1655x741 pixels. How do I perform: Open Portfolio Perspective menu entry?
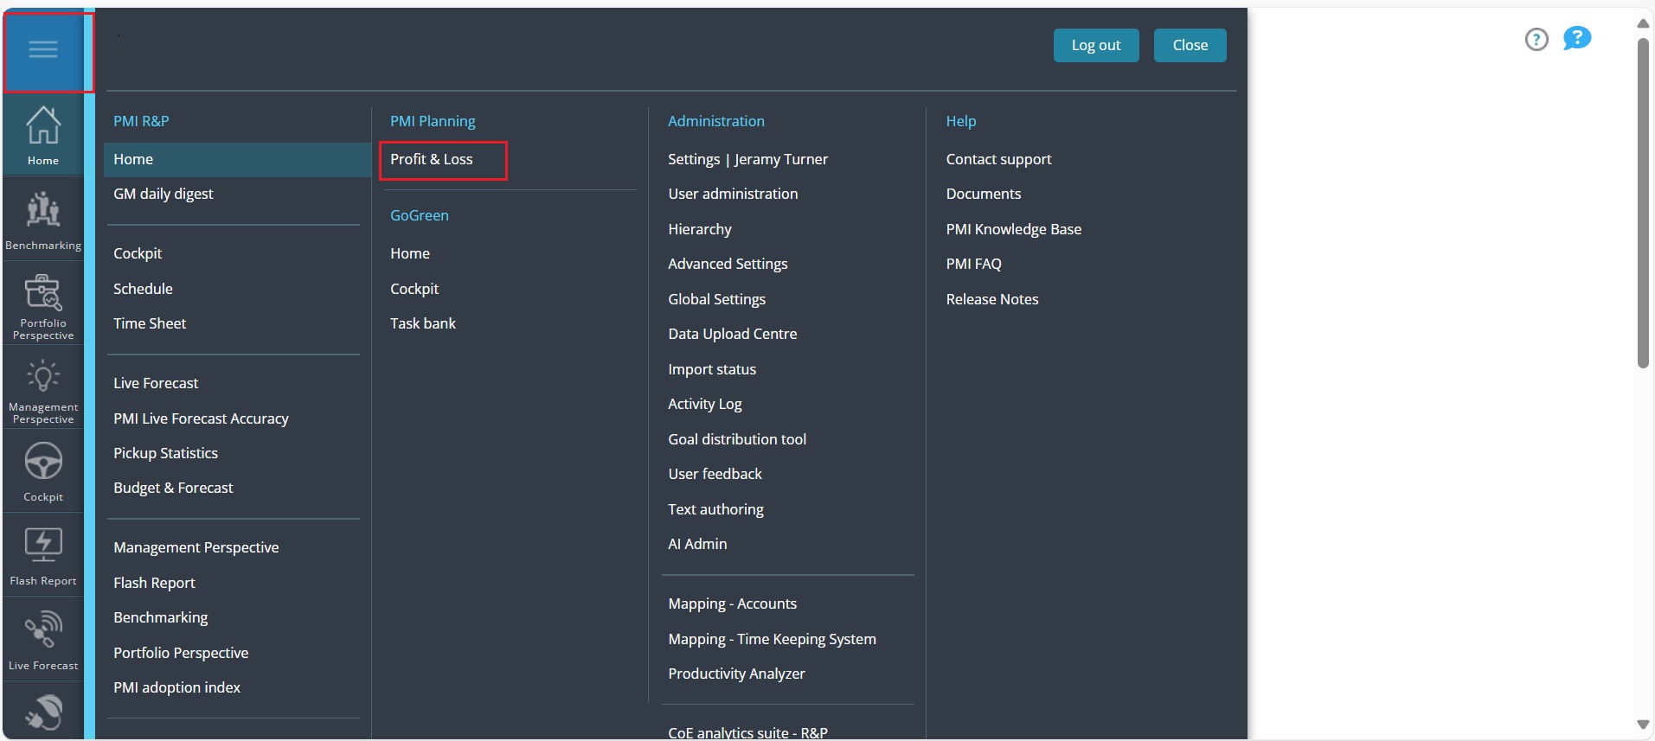[x=181, y=653]
